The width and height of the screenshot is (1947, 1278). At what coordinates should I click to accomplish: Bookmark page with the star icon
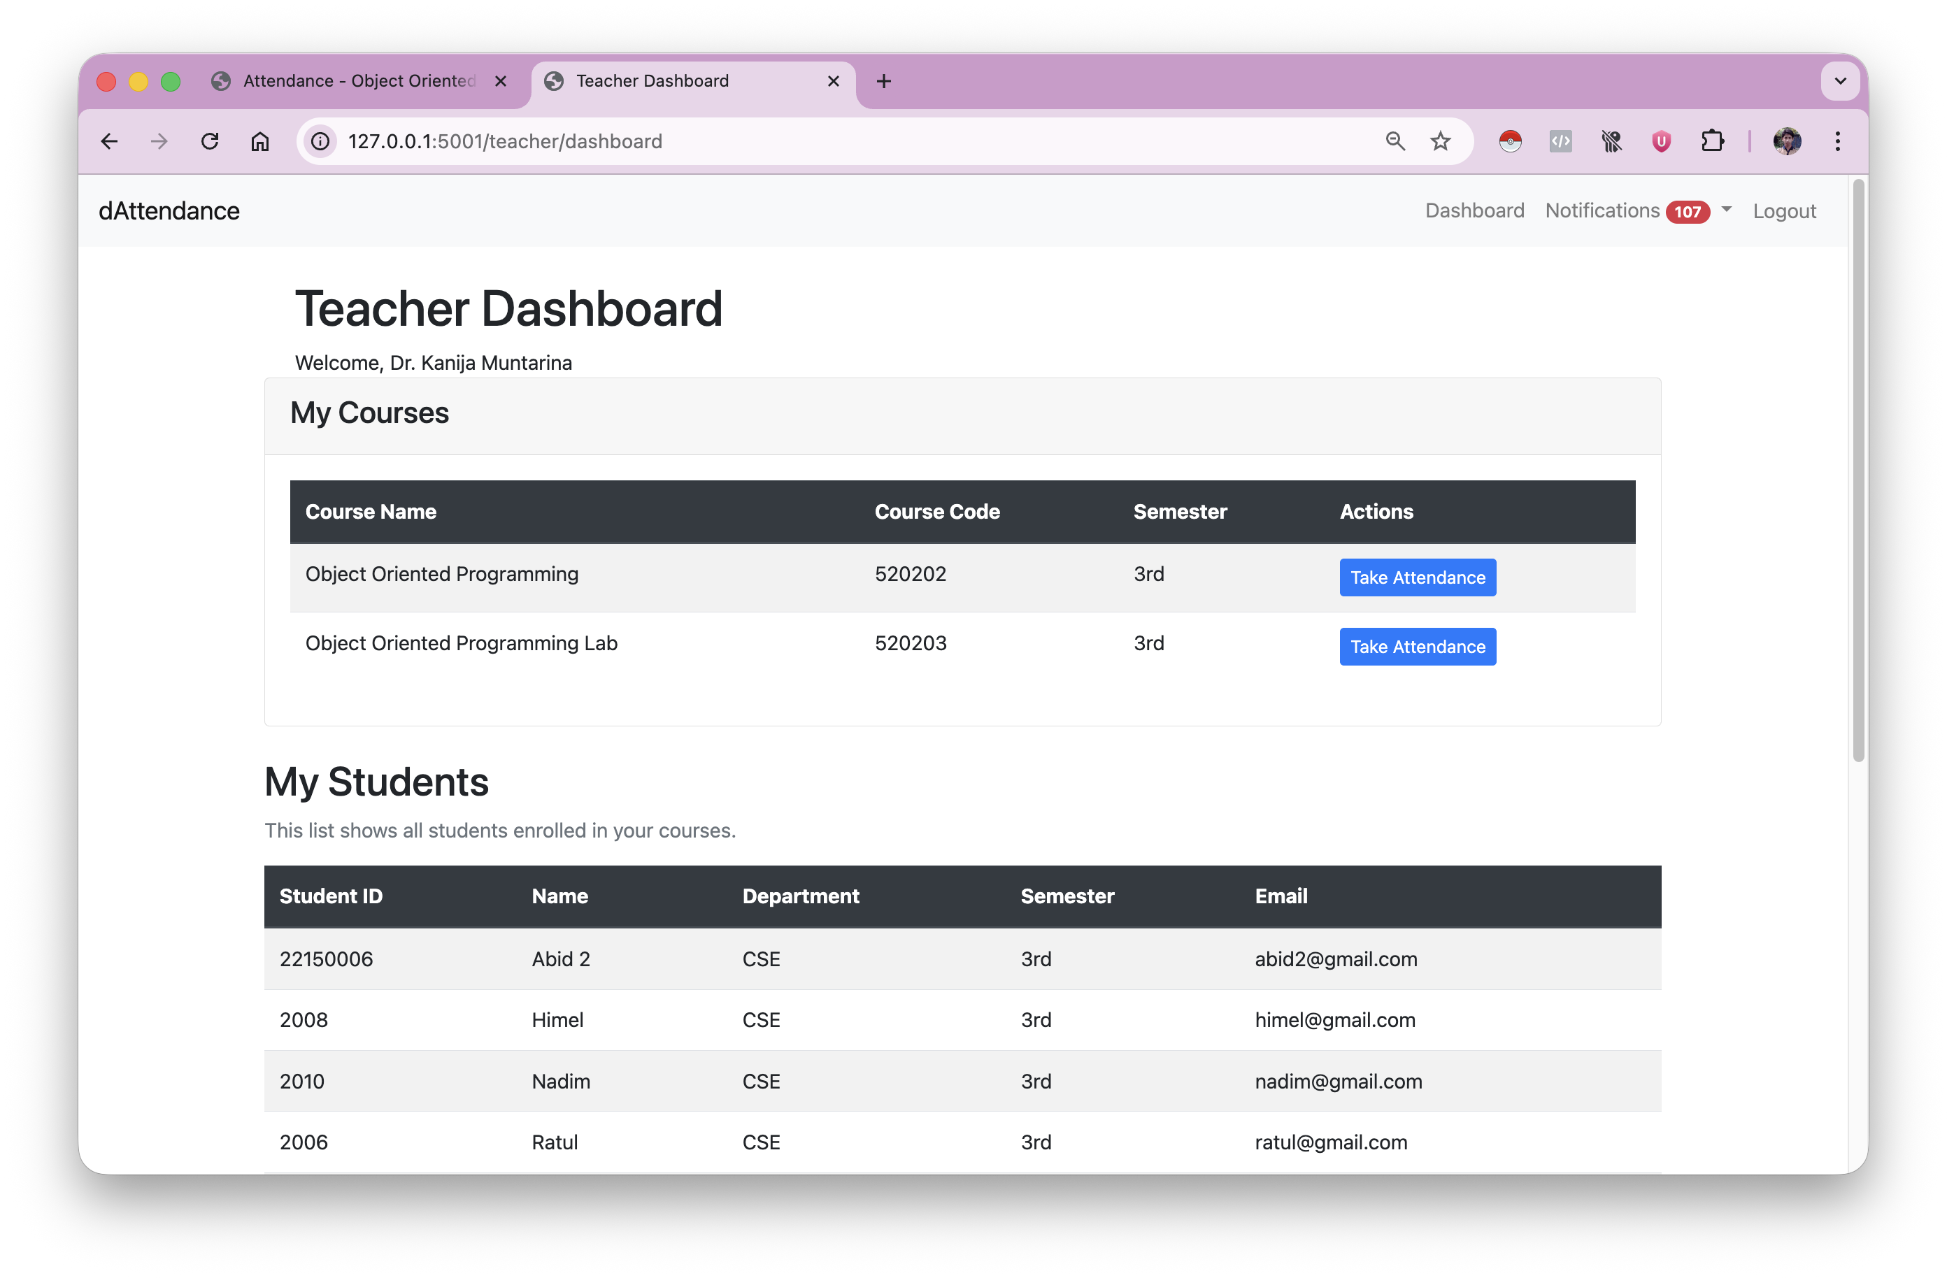point(1440,141)
